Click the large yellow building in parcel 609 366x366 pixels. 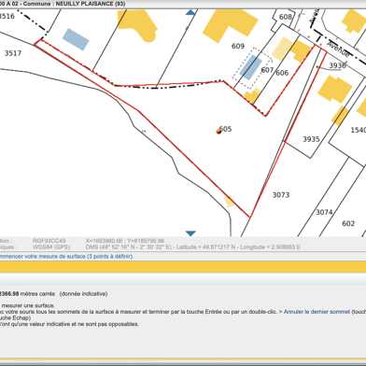(230, 25)
